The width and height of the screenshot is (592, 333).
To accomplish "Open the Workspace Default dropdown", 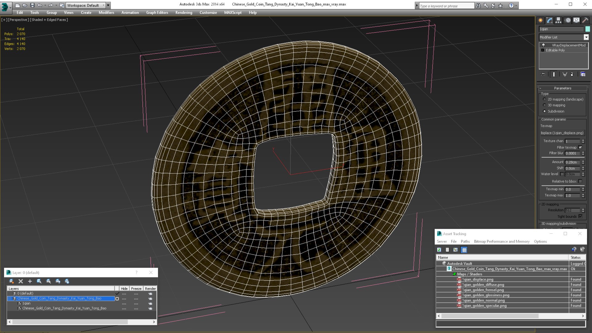I will (86, 5).
